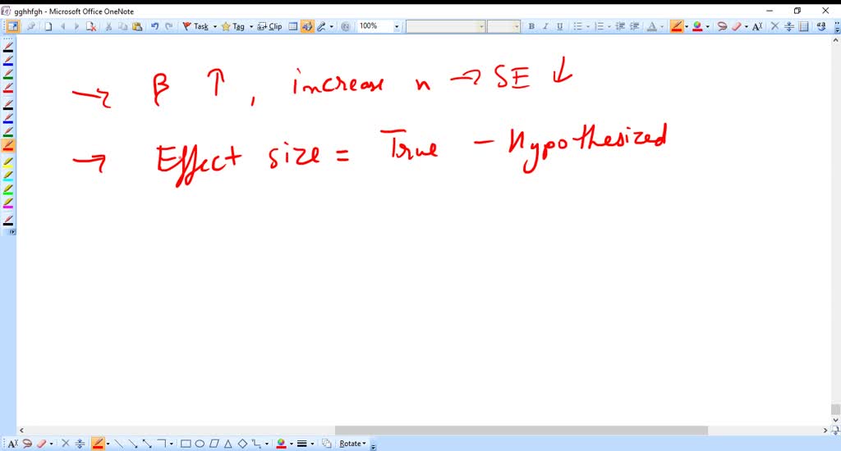841x451 pixels.
Task: Select the Eraser in bottom toolbar
Action: point(41,444)
